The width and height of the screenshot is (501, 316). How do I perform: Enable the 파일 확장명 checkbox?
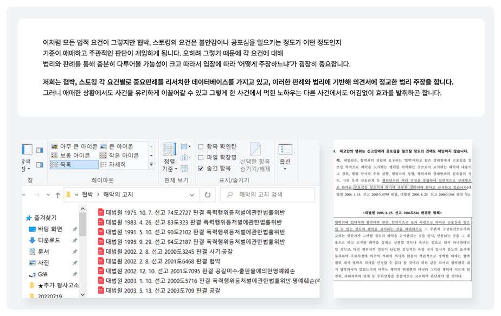(x=201, y=158)
